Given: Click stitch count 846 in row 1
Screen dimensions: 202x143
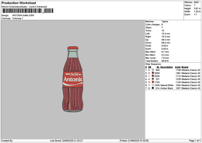Looking at the screenshot, I should click(158, 70).
